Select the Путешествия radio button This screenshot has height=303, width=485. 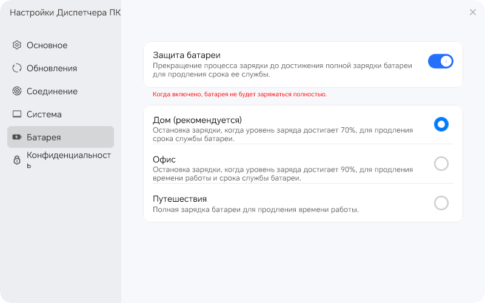tap(441, 203)
